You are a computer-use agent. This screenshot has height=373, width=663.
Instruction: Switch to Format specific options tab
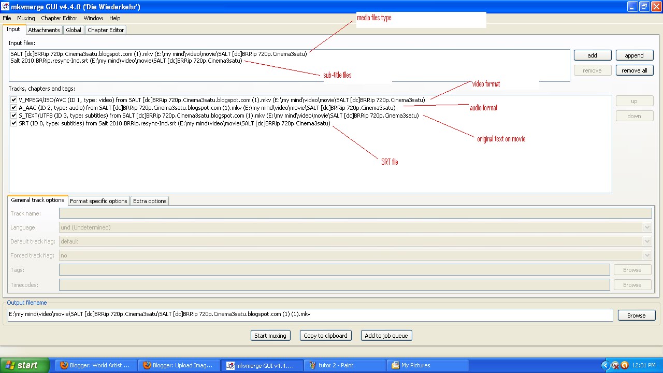(x=98, y=201)
